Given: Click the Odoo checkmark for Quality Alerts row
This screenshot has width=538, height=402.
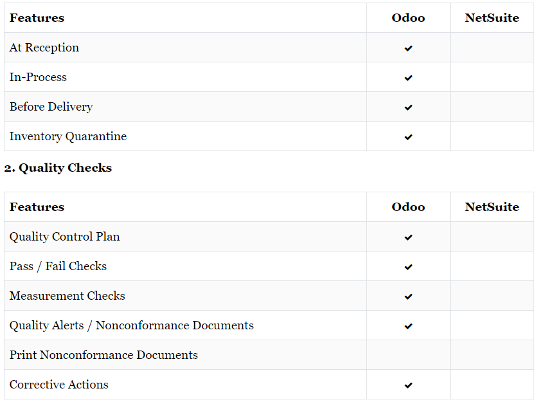Looking at the screenshot, I should pos(408,326).
